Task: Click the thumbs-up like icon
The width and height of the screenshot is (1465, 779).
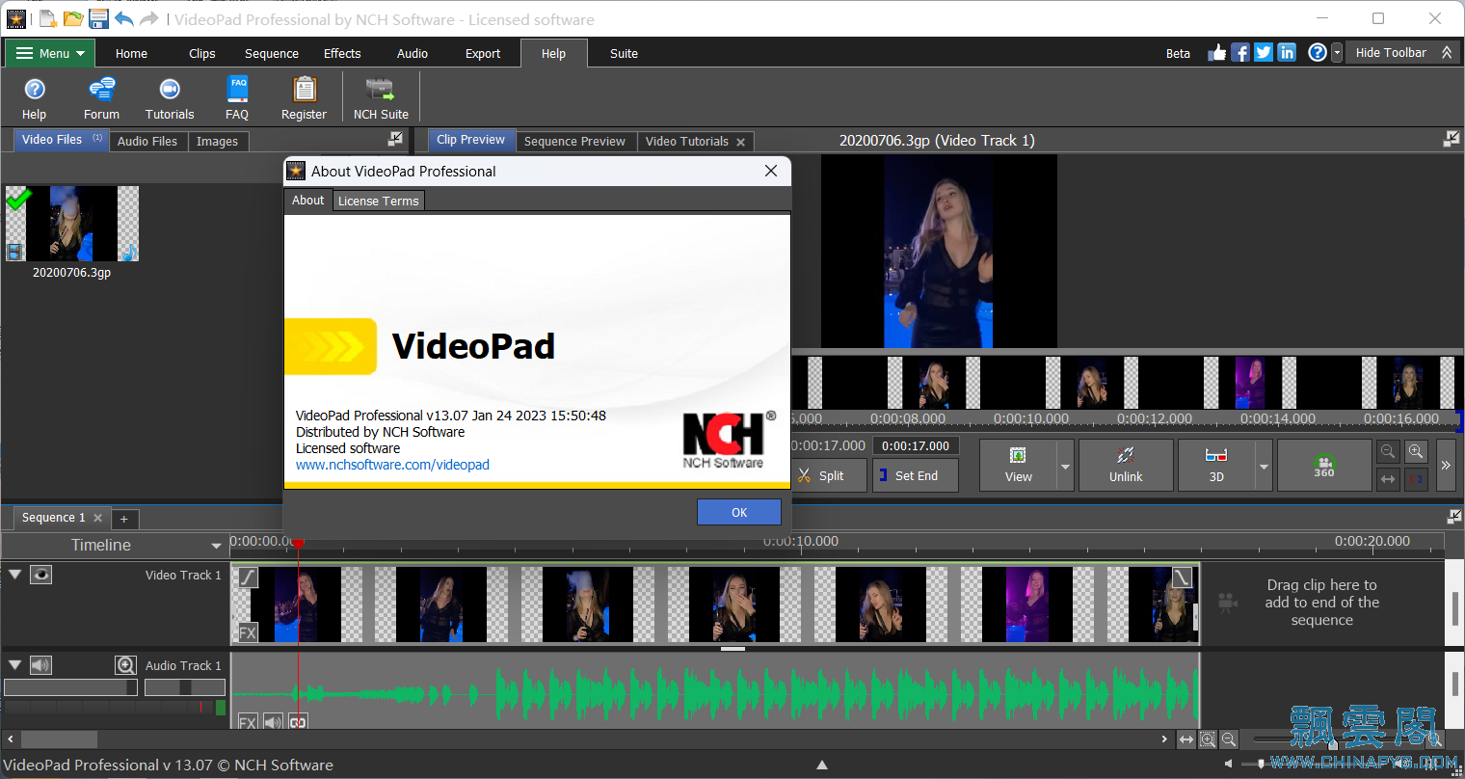Action: pyautogui.click(x=1217, y=52)
